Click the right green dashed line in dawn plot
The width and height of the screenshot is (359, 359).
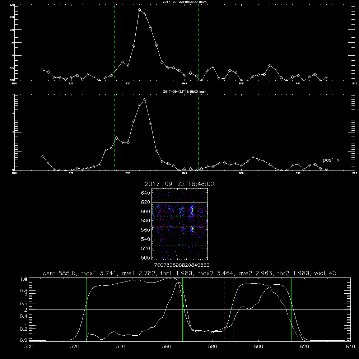[198, 42]
